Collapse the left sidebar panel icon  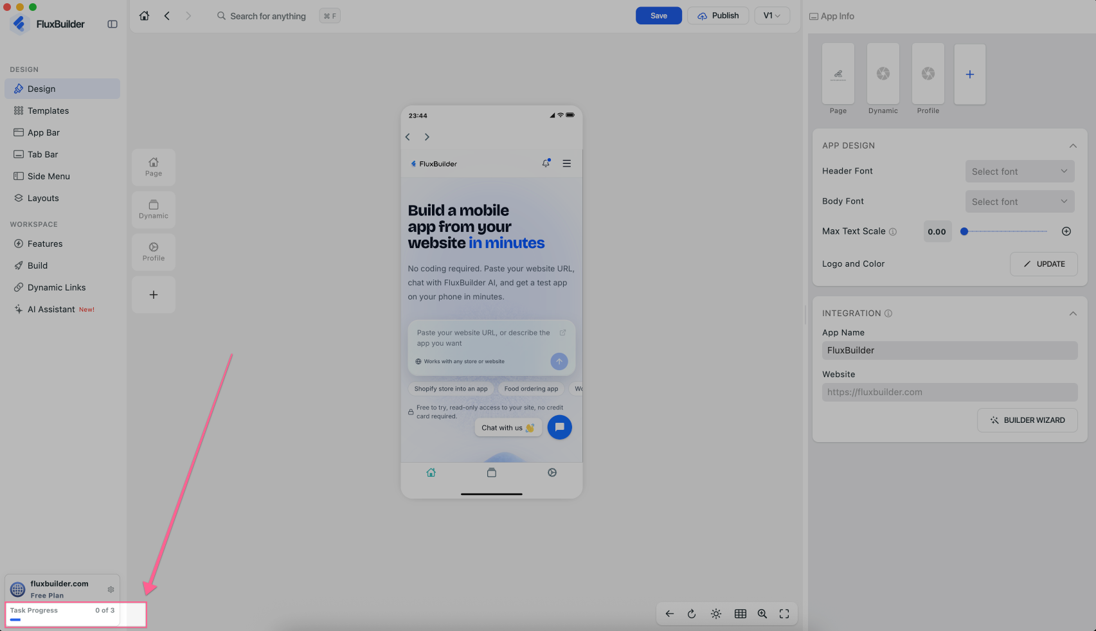pyautogui.click(x=112, y=24)
